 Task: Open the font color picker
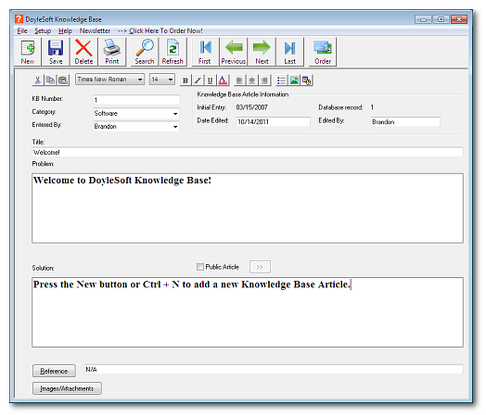click(x=223, y=81)
